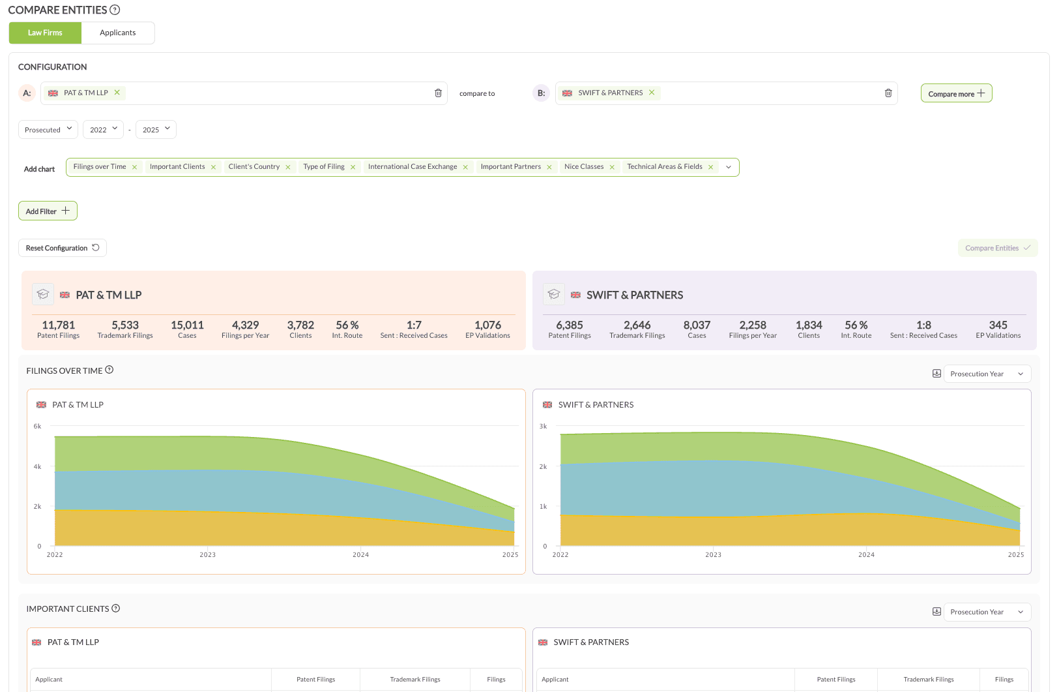This screenshot has height=692, width=1059.
Task: Click the Compare more button
Action: 956,93
